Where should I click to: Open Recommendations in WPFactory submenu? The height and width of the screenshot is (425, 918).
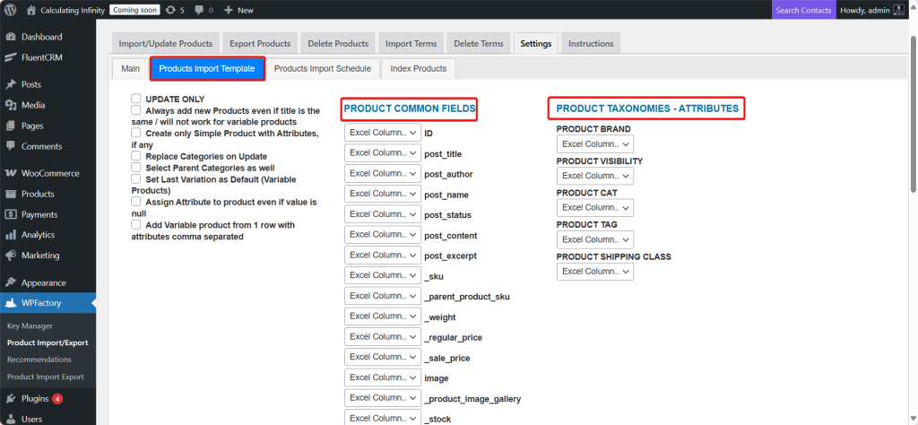click(x=39, y=360)
